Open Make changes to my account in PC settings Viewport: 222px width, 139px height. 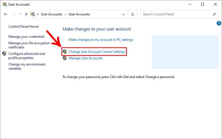point(101,40)
